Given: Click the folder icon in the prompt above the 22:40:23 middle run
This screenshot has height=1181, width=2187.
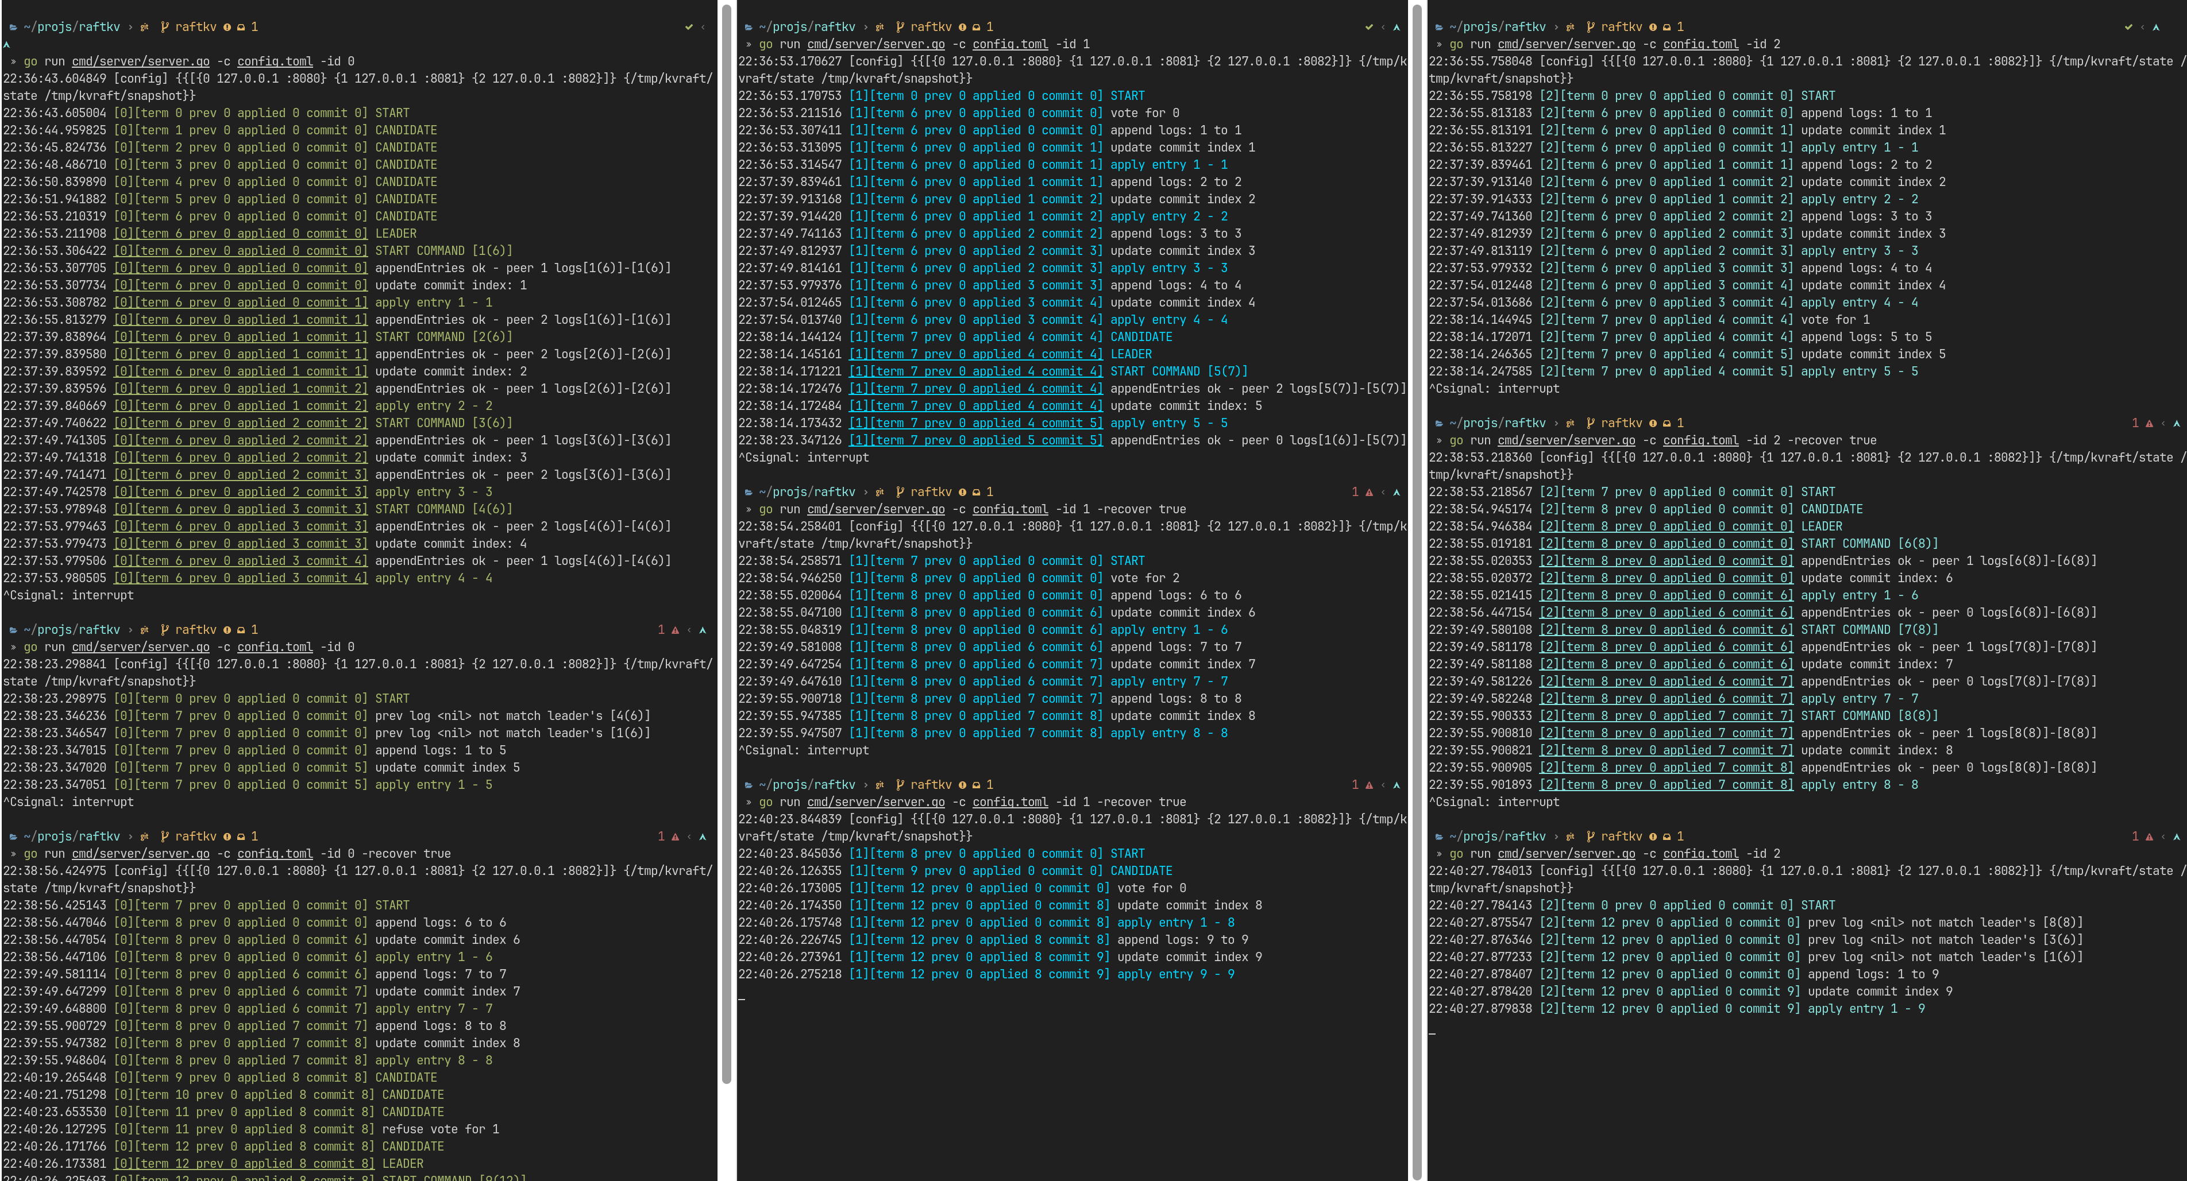Looking at the screenshot, I should [x=748, y=785].
